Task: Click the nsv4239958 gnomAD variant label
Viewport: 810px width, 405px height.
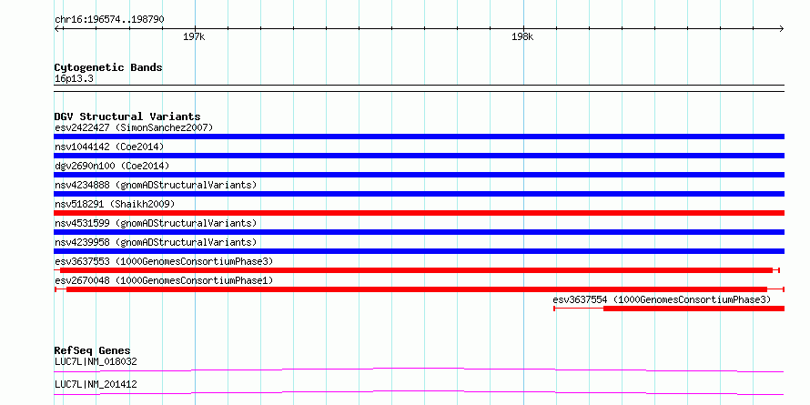Action: 156,242
